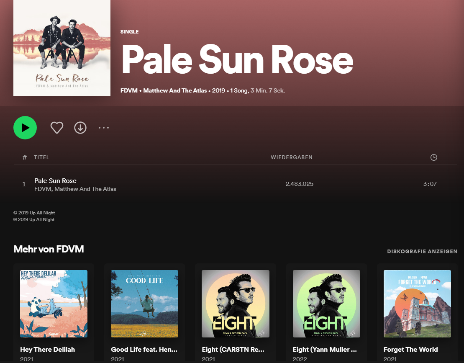Select the Pale Sun Rose track title

point(55,180)
